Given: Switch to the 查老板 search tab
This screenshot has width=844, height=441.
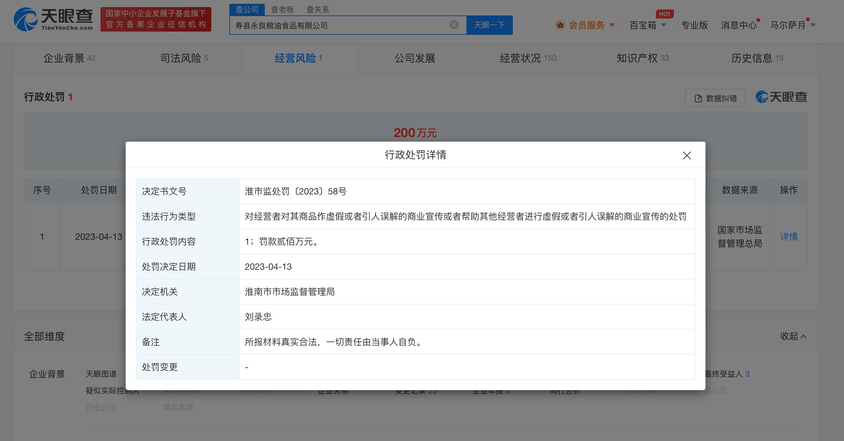Looking at the screenshot, I should point(283,9).
